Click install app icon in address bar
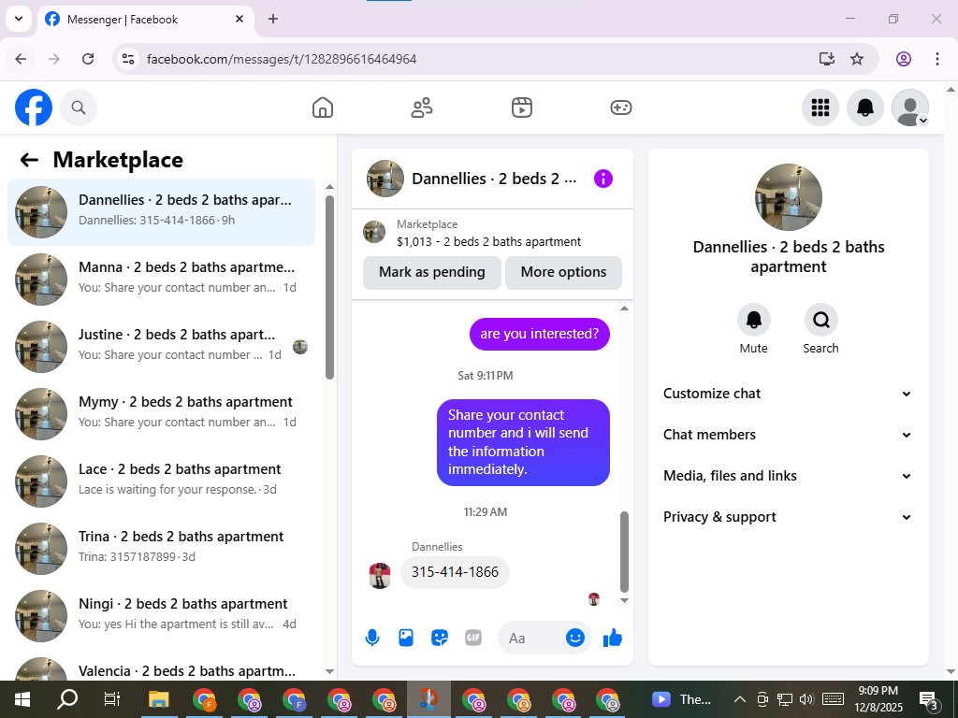The height and width of the screenshot is (718, 958). pyautogui.click(x=827, y=59)
